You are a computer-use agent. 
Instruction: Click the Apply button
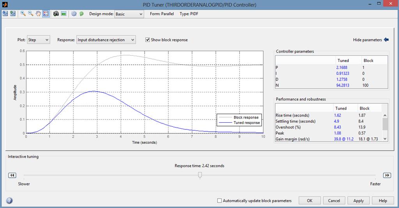click(x=358, y=201)
